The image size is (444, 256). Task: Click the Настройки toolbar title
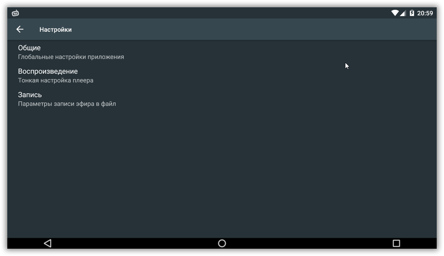55,30
